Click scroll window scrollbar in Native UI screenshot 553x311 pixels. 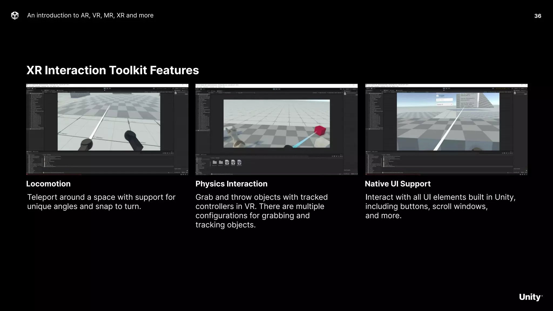click(478, 100)
